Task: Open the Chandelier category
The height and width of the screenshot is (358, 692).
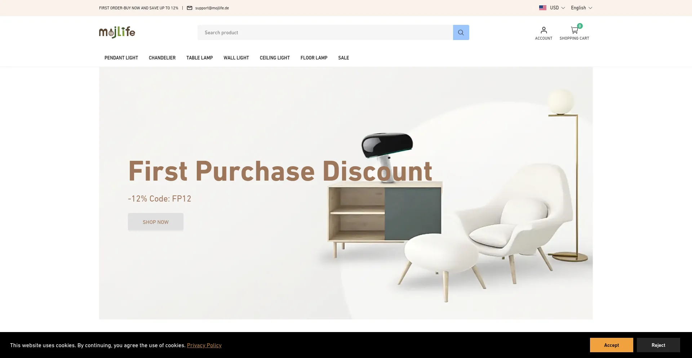Action: tap(162, 58)
